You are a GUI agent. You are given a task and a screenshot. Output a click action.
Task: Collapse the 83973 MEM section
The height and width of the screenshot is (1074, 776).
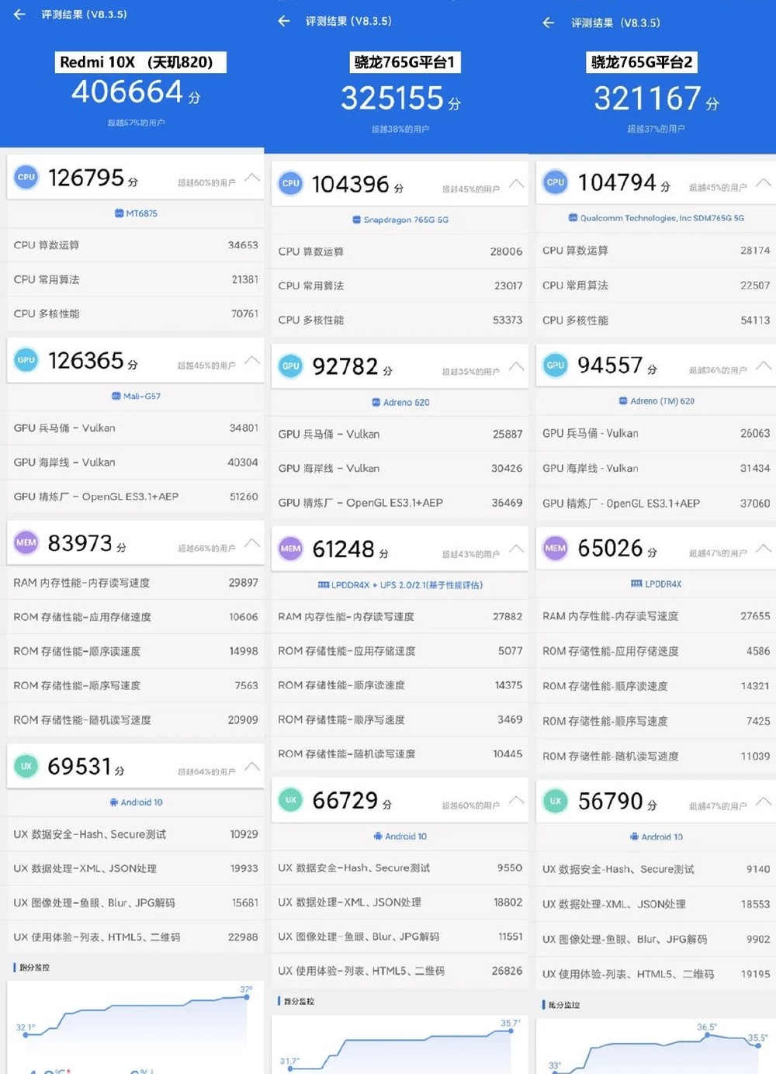(x=252, y=543)
